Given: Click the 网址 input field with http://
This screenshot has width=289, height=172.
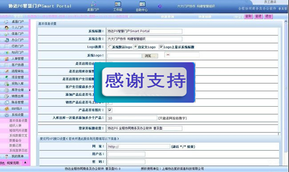Looking at the screenshot, I should [139, 147].
